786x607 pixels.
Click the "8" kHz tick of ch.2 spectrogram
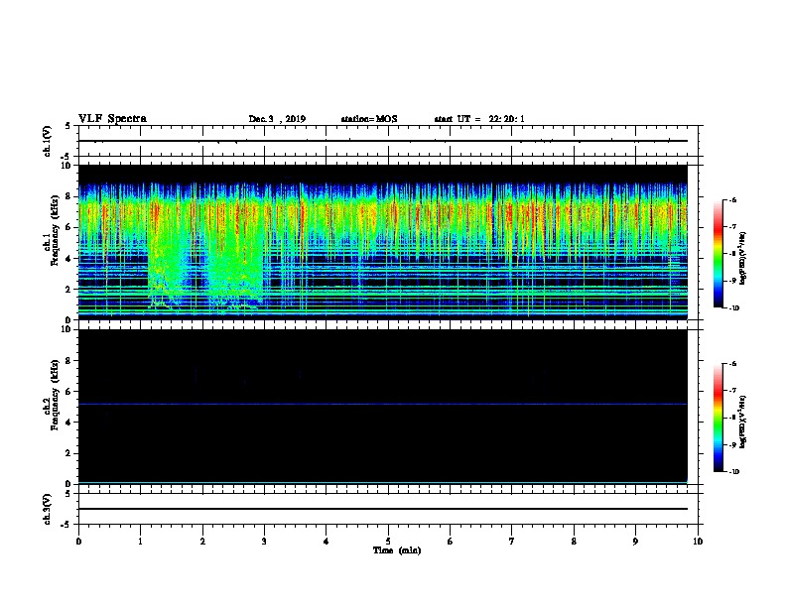click(68, 361)
